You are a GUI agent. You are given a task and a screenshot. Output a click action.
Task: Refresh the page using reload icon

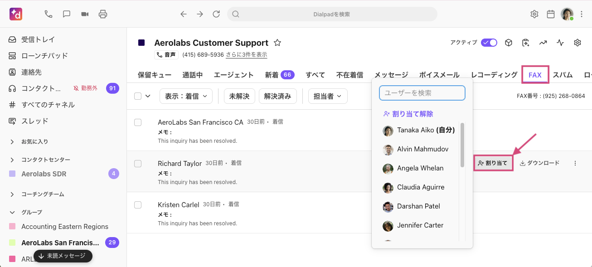[216, 14]
